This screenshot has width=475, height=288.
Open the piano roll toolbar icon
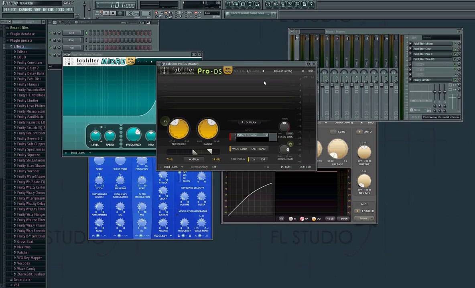pyautogui.click(x=243, y=4)
